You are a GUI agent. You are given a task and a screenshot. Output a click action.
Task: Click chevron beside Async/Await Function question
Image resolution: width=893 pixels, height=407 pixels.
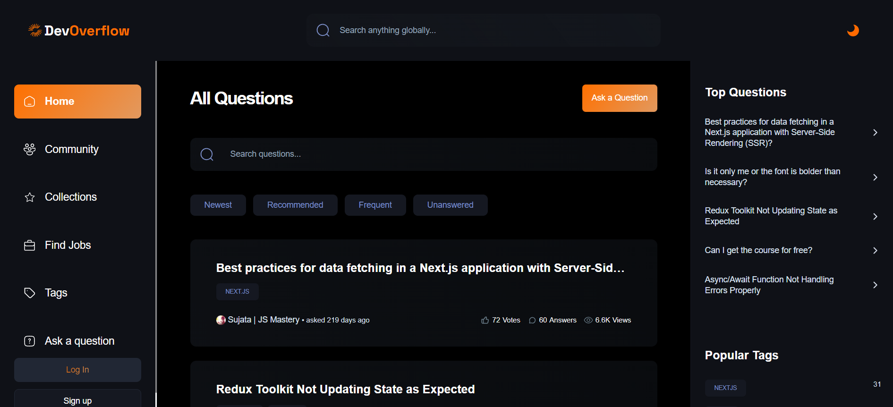tap(875, 285)
